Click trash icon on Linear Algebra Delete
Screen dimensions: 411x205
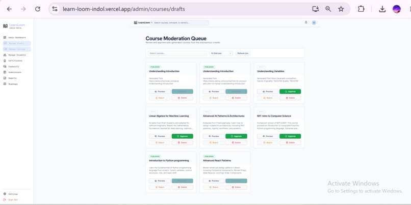pyautogui.click(x=179, y=142)
